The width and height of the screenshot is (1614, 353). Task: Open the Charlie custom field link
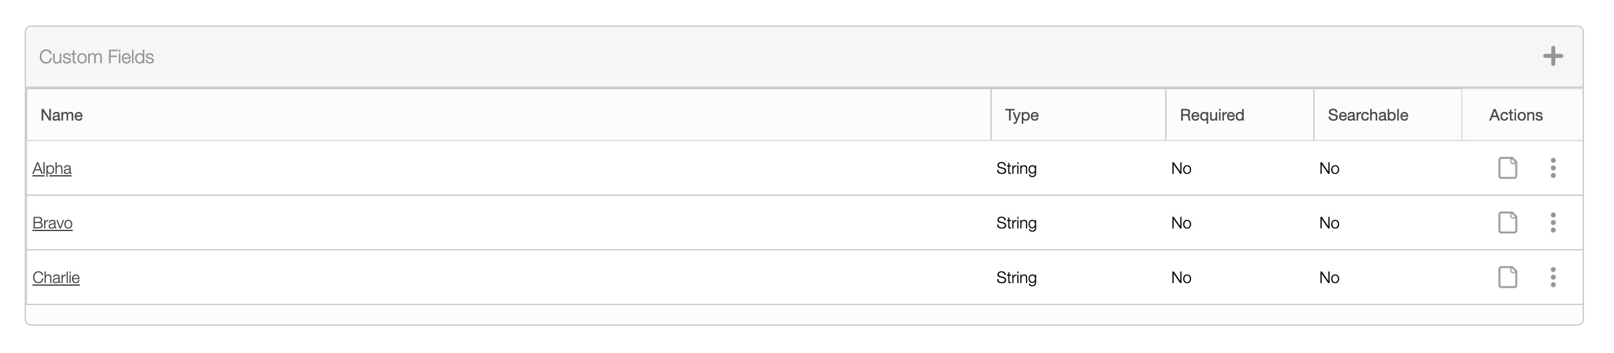point(56,278)
